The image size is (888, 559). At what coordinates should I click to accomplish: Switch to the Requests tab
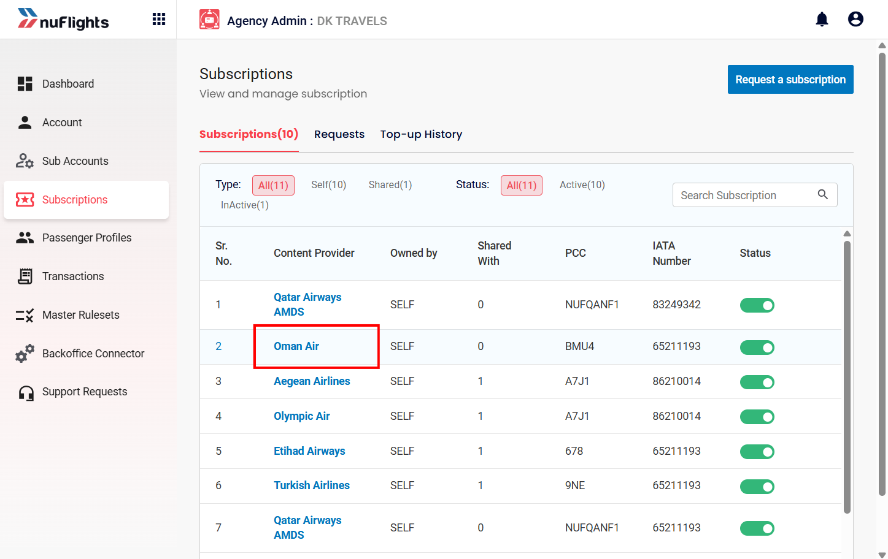click(x=339, y=134)
